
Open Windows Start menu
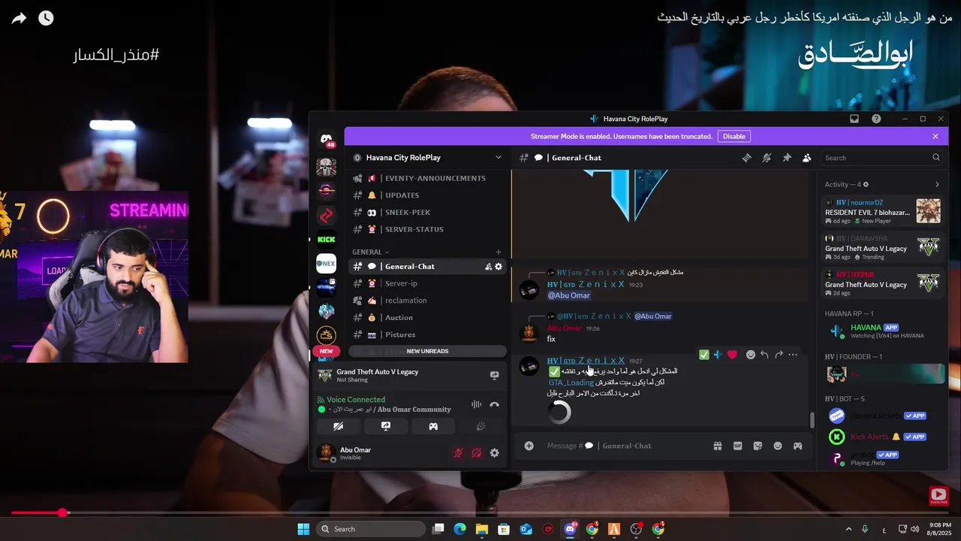pyautogui.click(x=303, y=529)
